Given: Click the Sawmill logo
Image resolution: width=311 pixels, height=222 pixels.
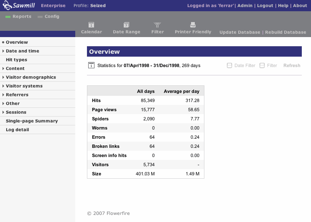Looking at the screenshot, I should click(19, 6).
